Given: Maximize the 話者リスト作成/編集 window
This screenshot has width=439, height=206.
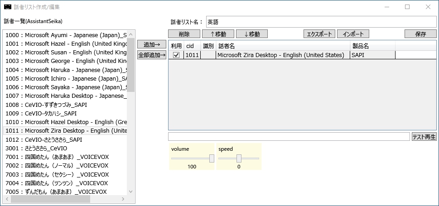Looking at the screenshot, I should (407, 7).
